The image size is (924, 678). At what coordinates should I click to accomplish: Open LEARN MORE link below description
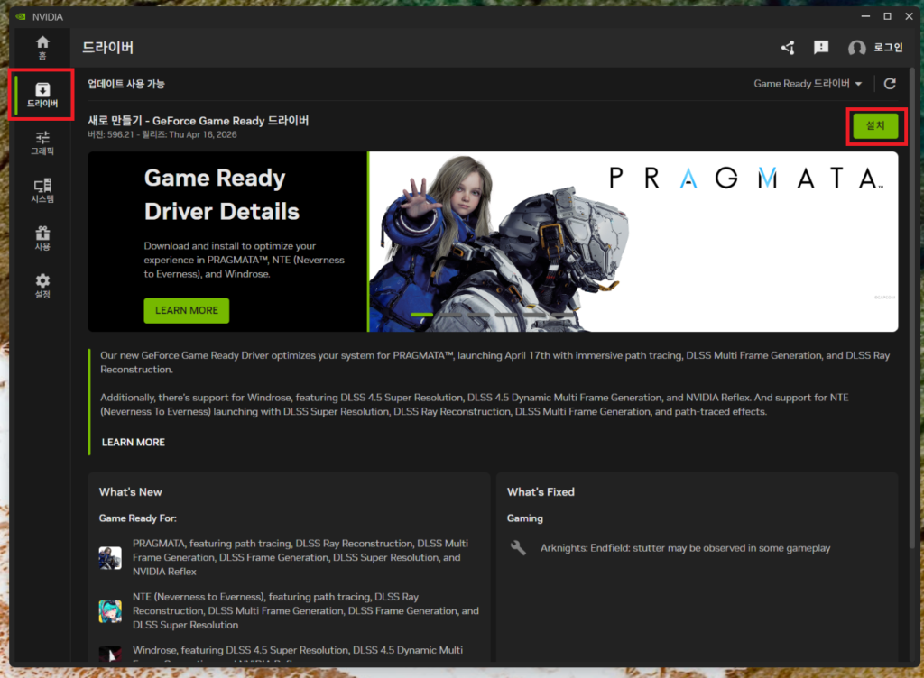133,443
